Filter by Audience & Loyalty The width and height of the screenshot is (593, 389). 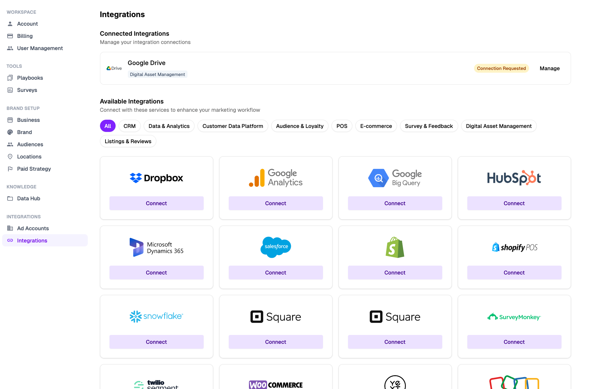pyautogui.click(x=300, y=126)
